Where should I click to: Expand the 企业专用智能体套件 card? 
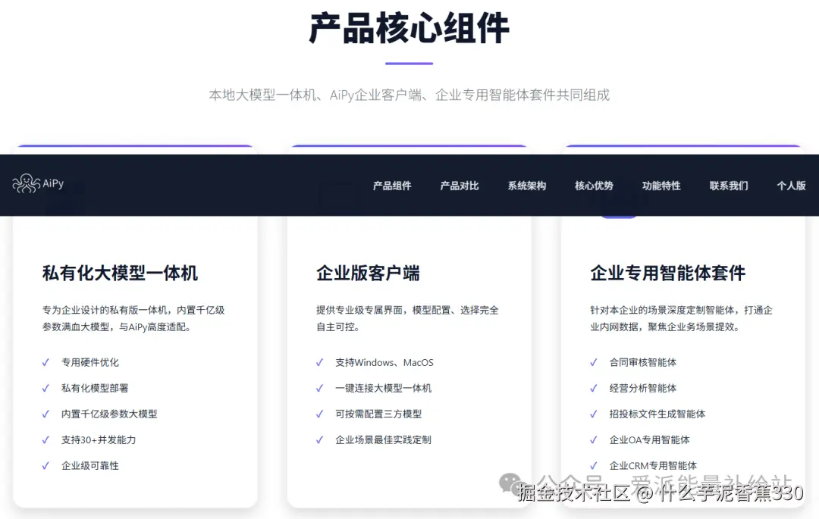click(x=668, y=274)
